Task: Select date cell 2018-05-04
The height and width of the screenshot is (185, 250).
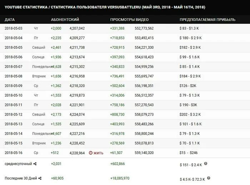Action: [14, 38]
